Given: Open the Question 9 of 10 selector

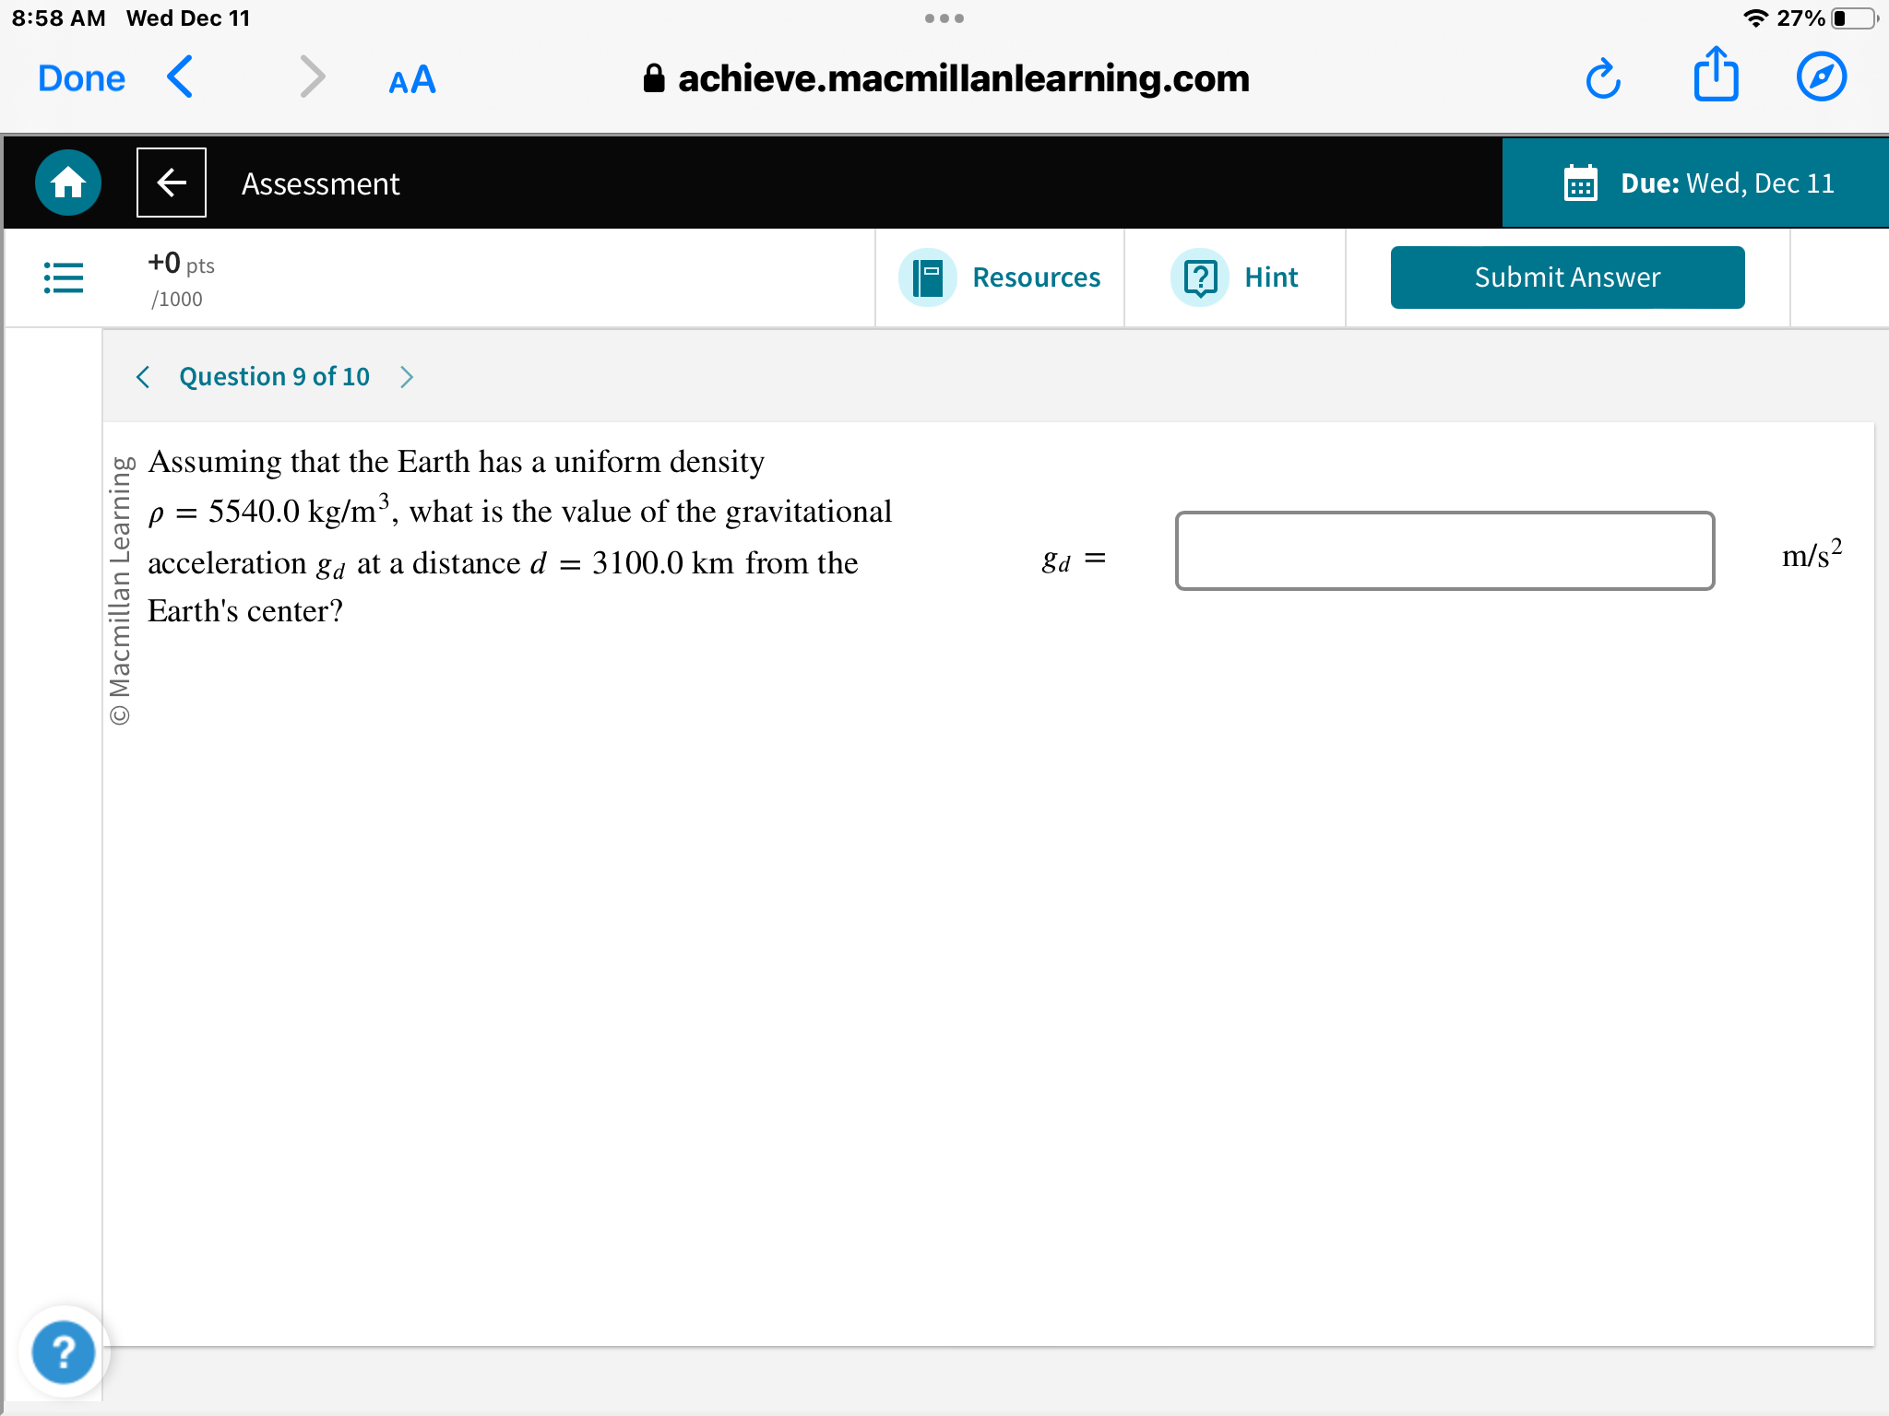Looking at the screenshot, I should pyautogui.click(x=274, y=377).
